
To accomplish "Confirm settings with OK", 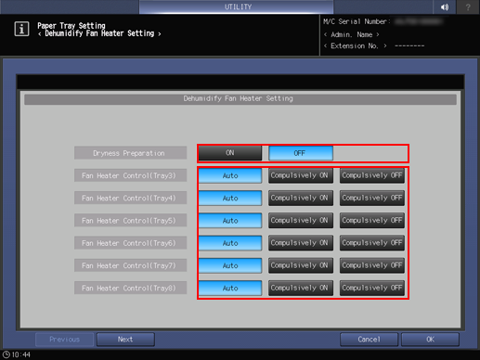I will [x=430, y=340].
